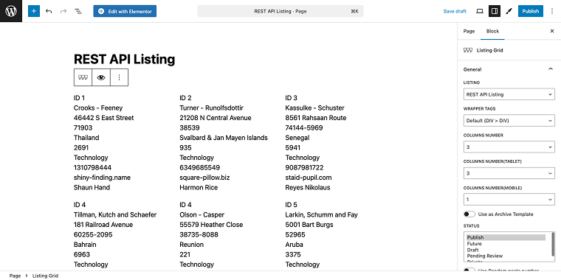The image size is (561, 280).
Task: Open block toolbar options kebab menu
Action: click(x=119, y=77)
